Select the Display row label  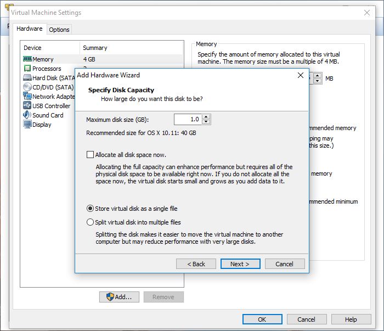click(42, 125)
